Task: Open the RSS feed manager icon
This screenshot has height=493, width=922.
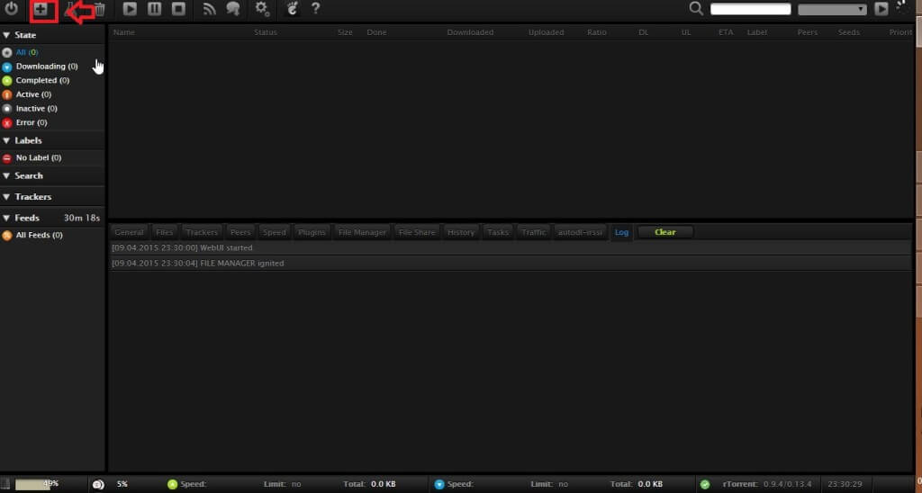Action: 209,10
